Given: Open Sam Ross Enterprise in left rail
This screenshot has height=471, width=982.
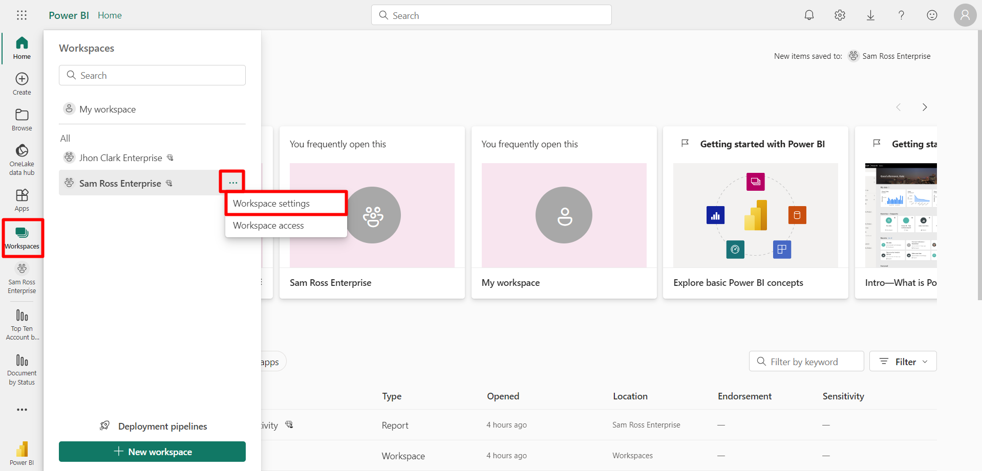Looking at the screenshot, I should [x=22, y=279].
